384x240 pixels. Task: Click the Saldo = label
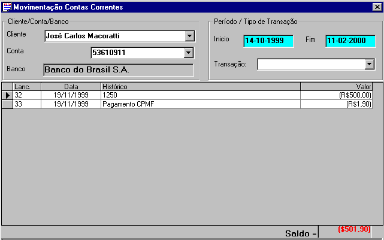point(301,233)
